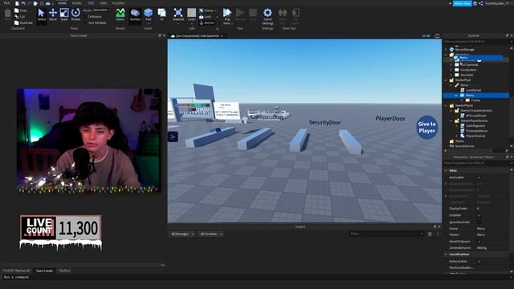Switch to the Toolbox bottom tab
This screenshot has height=289, width=514.
tap(64, 271)
